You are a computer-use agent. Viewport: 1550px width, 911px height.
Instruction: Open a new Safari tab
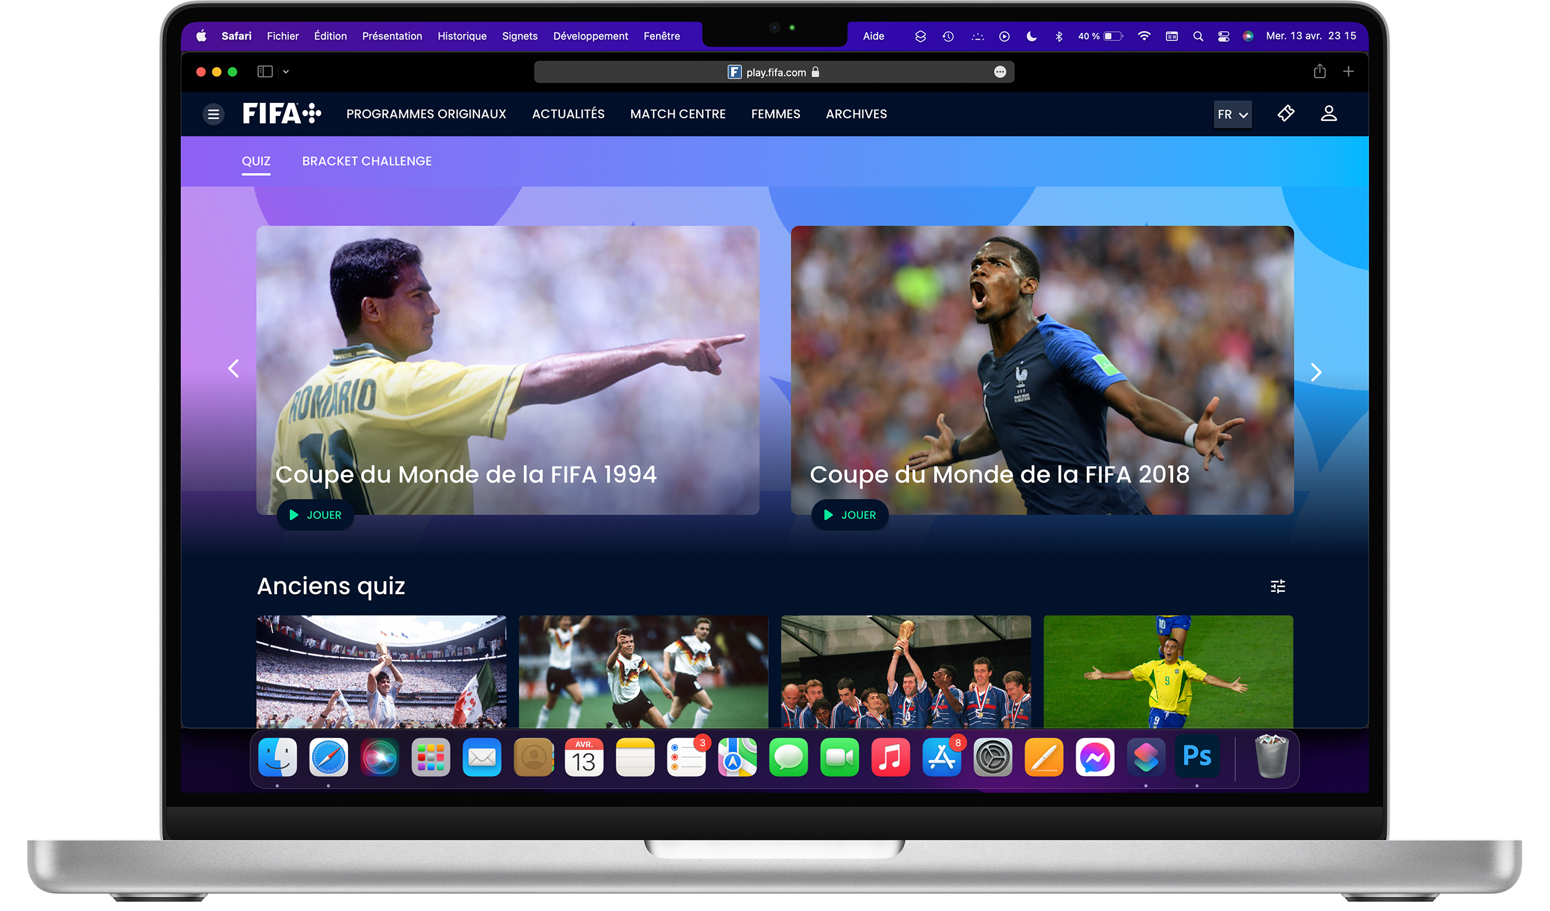click(x=1348, y=72)
